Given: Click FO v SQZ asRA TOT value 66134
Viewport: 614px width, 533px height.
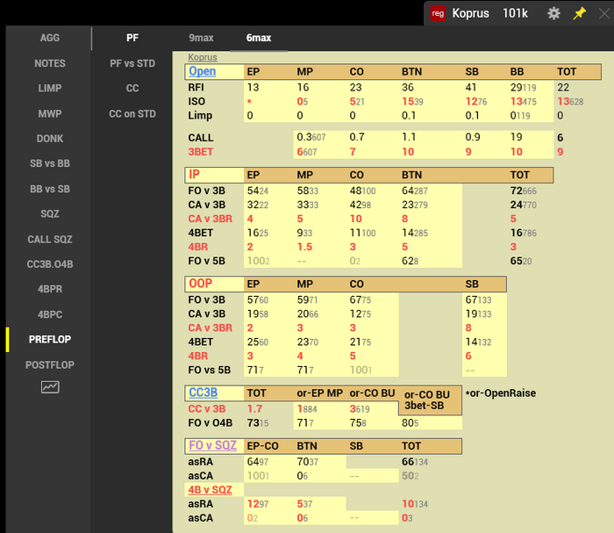Looking at the screenshot, I should tap(415, 462).
